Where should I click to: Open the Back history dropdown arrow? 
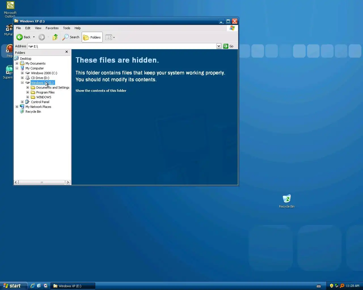click(34, 37)
